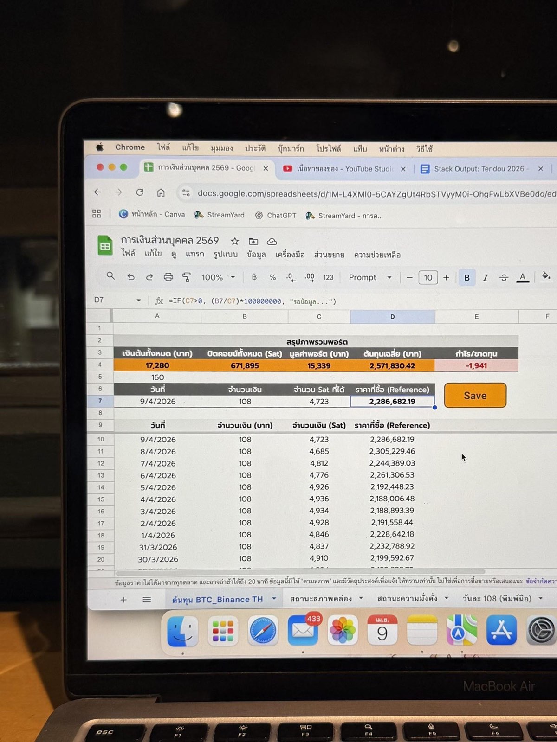Open the search menus magnifier in toolbar

(x=110, y=276)
